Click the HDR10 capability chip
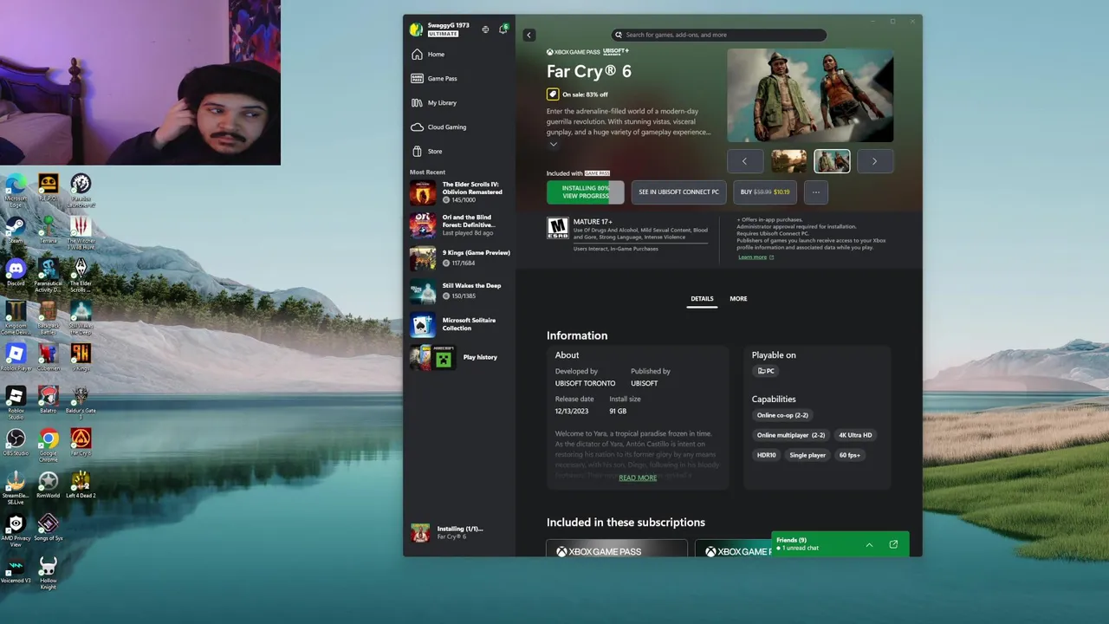Image resolution: width=1109 pixels, height=624 pixels. click(767, 455)
